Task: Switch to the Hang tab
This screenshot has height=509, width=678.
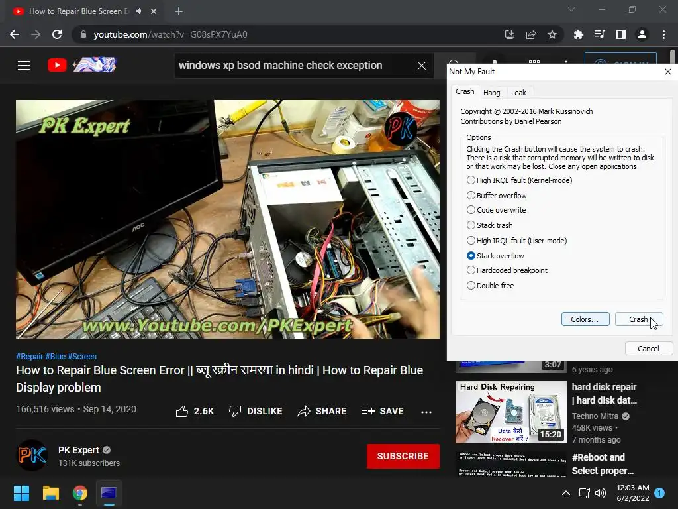Action: (x=492, y=93)
